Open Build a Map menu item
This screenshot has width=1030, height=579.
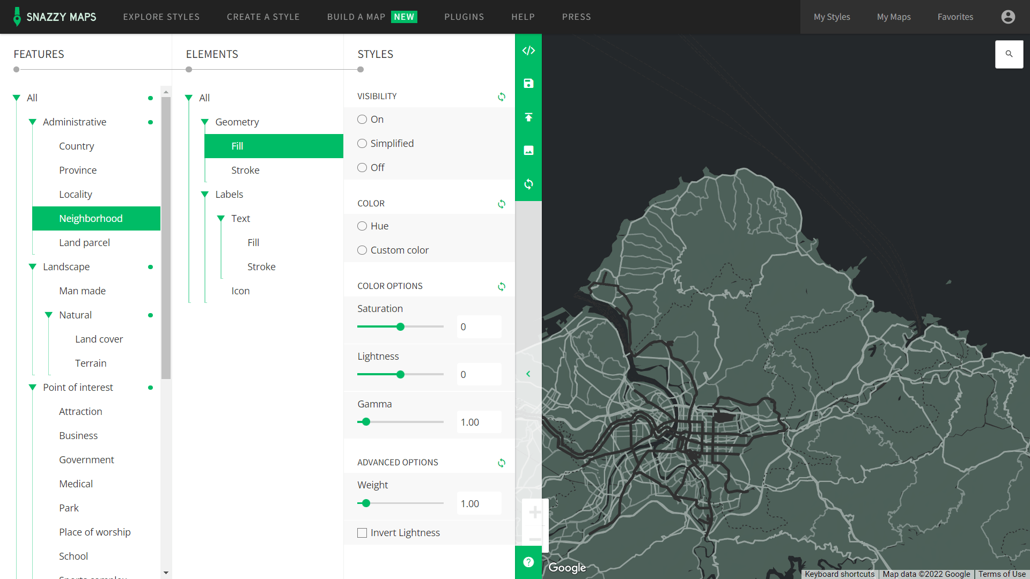[372, 17]
